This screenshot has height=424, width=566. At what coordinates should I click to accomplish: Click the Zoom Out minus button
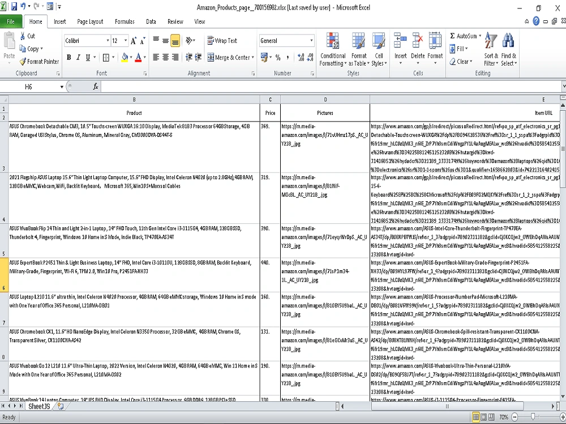click(515, 417)
